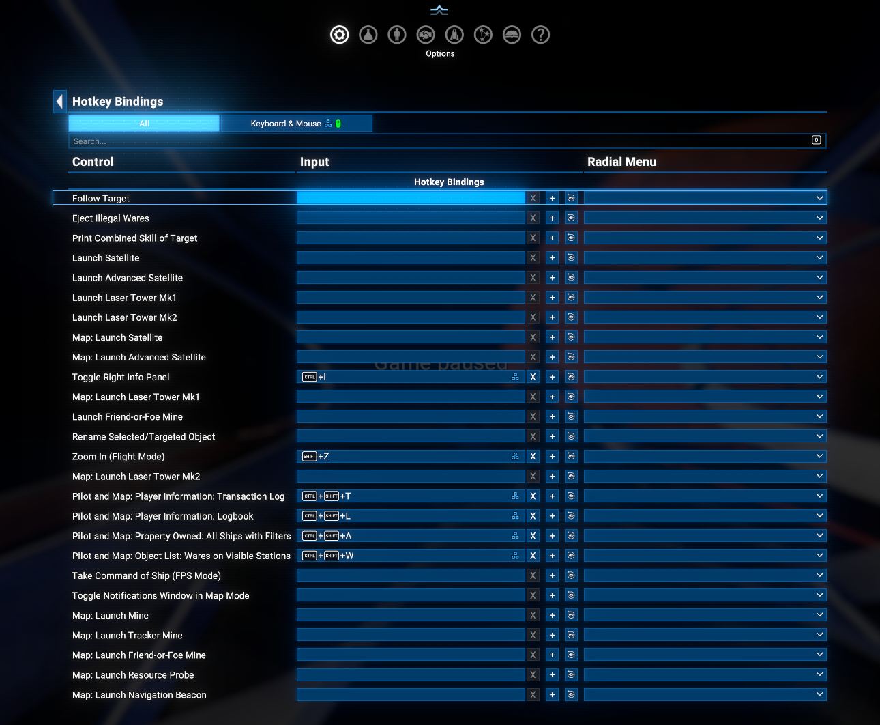This screenshot has width=880, height=725.
Task: Open Radial Menu dropdown for Zoom In (Flight Mode)
Action: coord(705,456)
